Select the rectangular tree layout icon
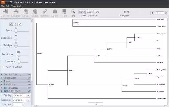Screen dimensions: 169x107 click(11, 24)
